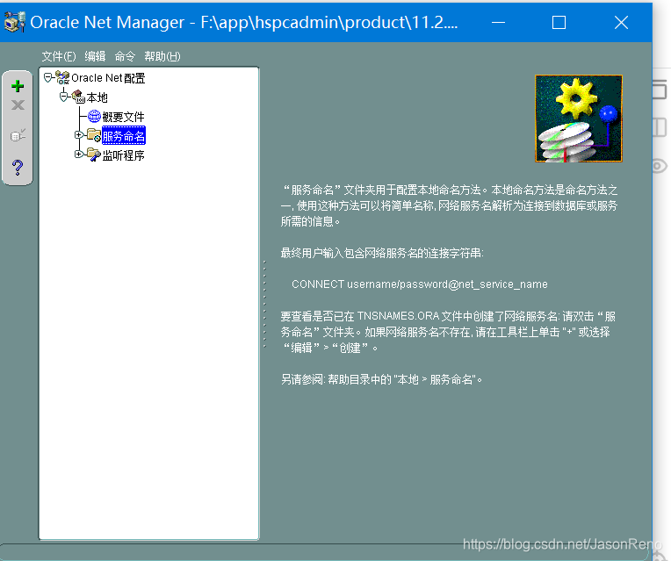
Task: Click the 监听程序 folder icon
Action: [94, 155]
